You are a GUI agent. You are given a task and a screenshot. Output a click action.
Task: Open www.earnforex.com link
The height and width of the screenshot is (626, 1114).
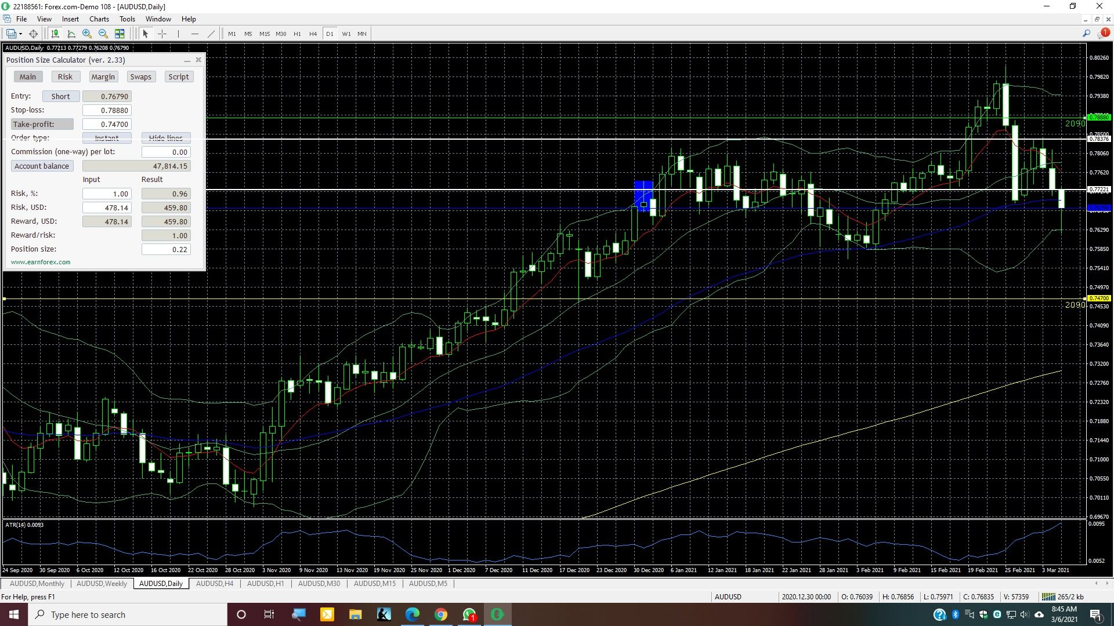coord(41,262)
